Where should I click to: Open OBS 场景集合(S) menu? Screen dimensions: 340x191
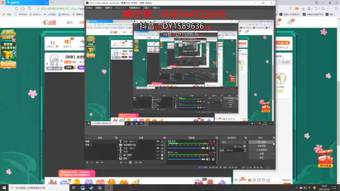(x=134, y=8)
